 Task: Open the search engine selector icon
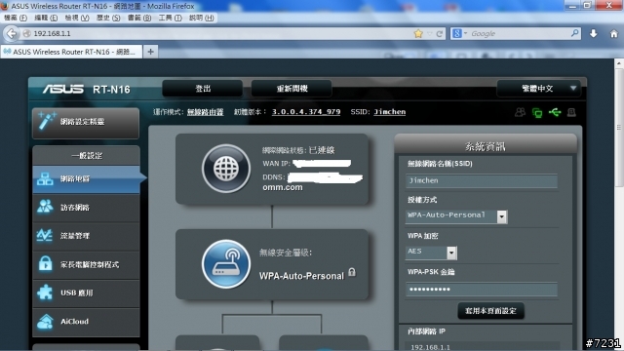[x=459, y=34]
